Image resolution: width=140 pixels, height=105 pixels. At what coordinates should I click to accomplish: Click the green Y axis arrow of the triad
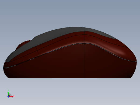(8, 94)
